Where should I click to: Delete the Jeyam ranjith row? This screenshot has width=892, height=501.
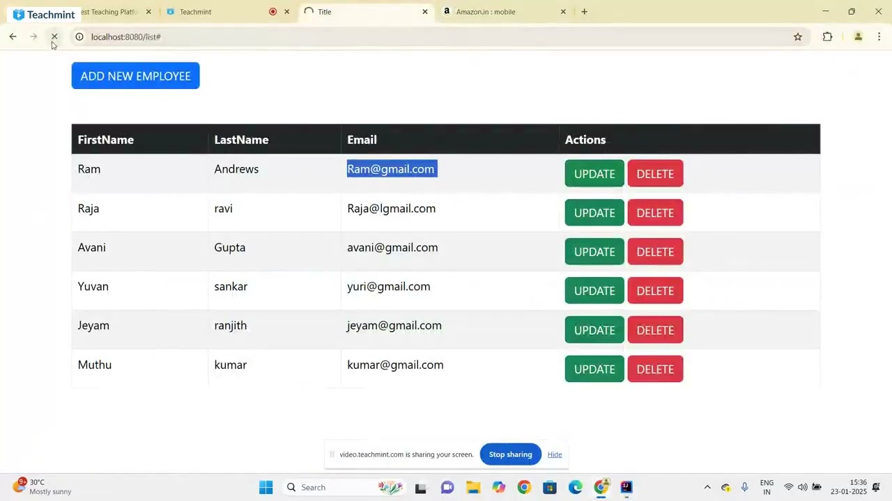tap(655, 330)
